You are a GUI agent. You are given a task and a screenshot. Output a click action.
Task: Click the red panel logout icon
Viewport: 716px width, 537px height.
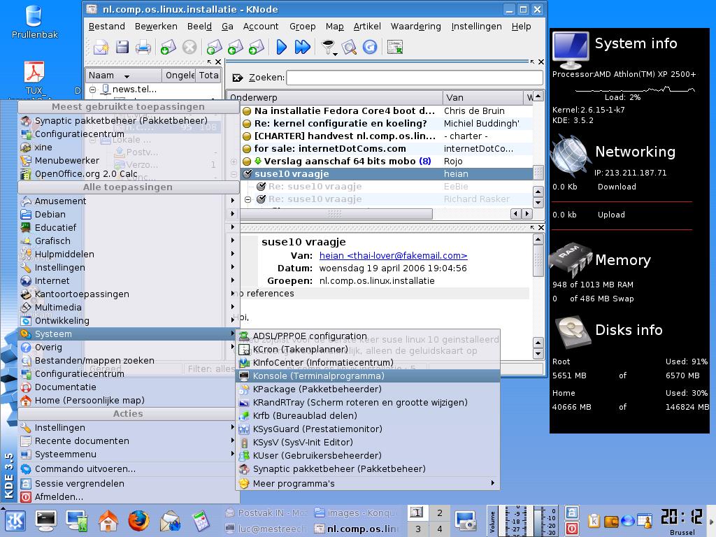pyautogui.click(x=571, y=529)
